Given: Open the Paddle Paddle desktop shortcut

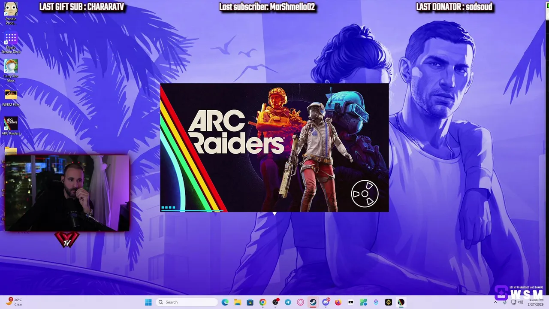Looking at the screenshot, I should pos(11,13).
